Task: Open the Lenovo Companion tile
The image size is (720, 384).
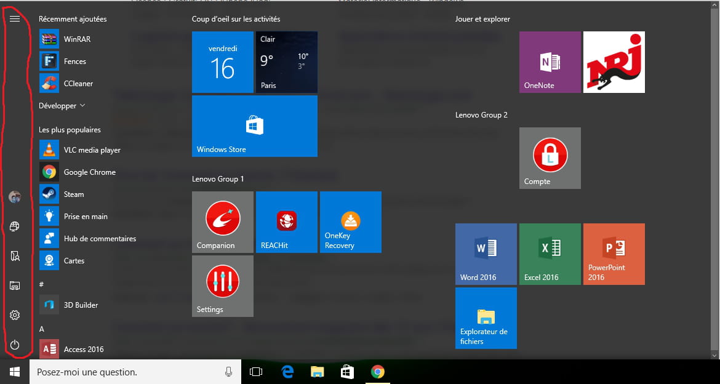Action: coord(223,222)
